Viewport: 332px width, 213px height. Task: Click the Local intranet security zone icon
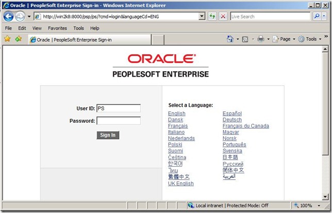[x=191, y=205]
